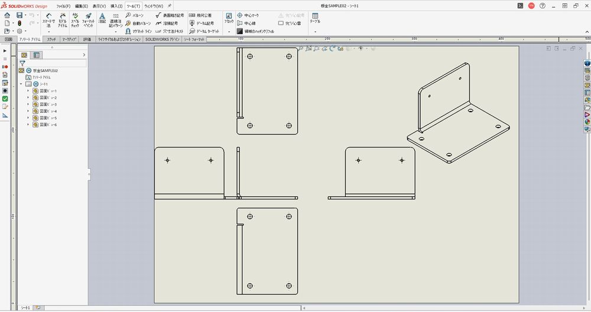Select the 自動バルーン auto balloon tool
The width and height of the screenshot is (591, 312).
point(138,24)
